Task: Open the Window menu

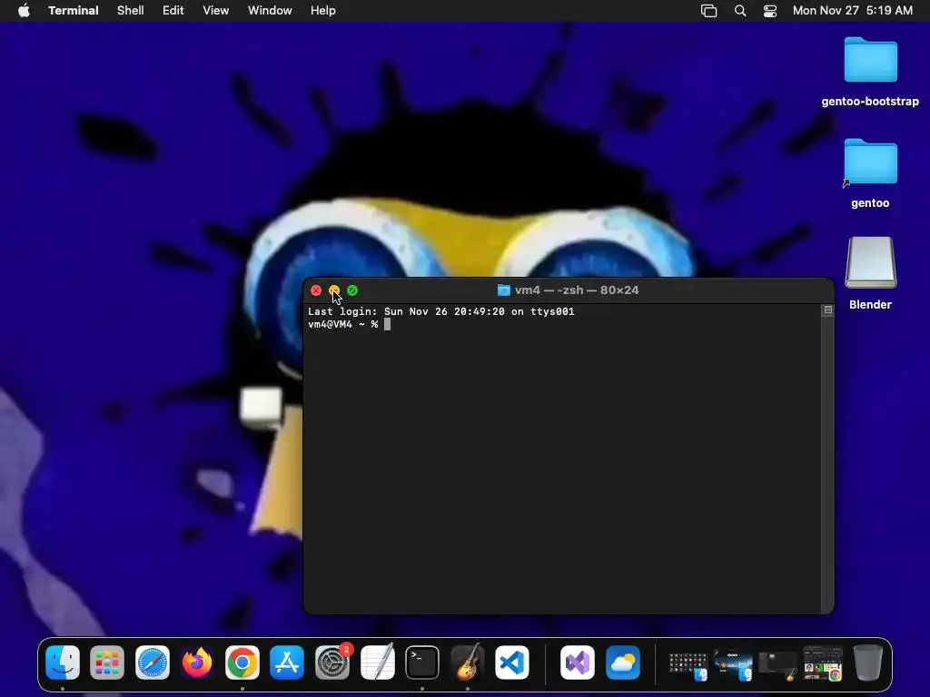Action: tap(270, 11)
